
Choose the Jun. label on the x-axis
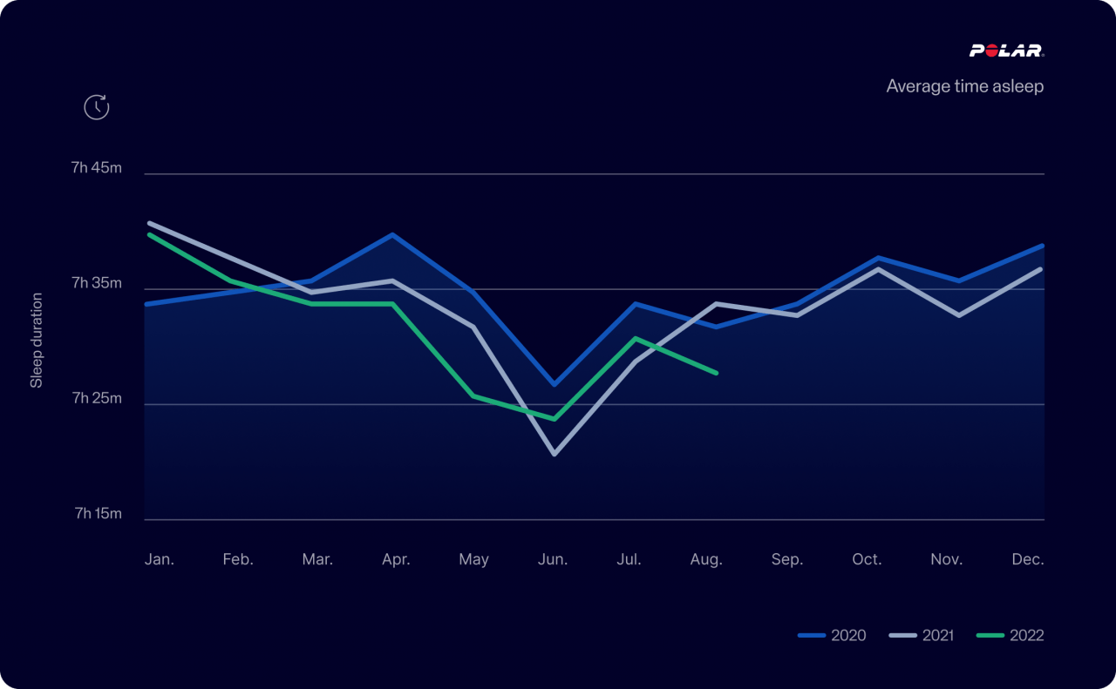(x=553, y=559)
